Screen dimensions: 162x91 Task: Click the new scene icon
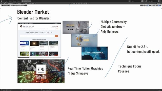coord(142,1)
